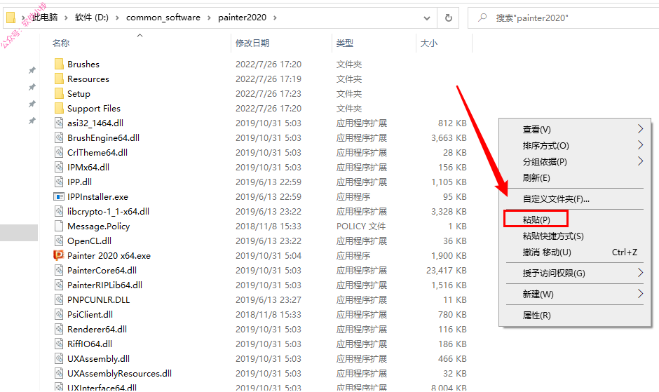
Task: Click painter2020 breadcrumb segment
Action: pyautogui.click(x=242, y=18)
